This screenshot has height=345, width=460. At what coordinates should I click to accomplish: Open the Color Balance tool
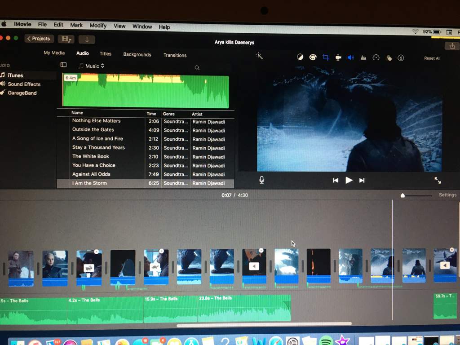pyautogui.click(x=300, y=57)
